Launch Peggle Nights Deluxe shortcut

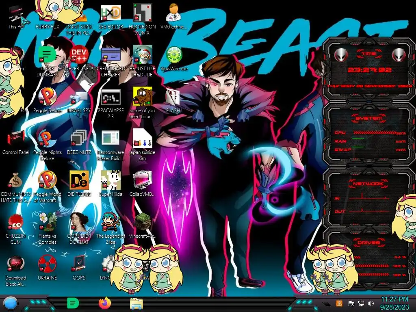[x=47, y=145]
